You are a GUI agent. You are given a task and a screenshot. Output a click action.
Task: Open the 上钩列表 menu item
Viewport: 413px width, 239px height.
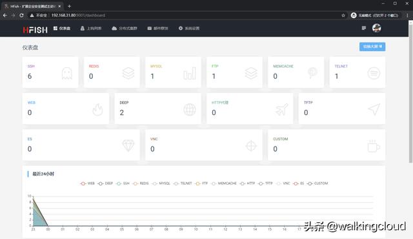click(91, 28)
